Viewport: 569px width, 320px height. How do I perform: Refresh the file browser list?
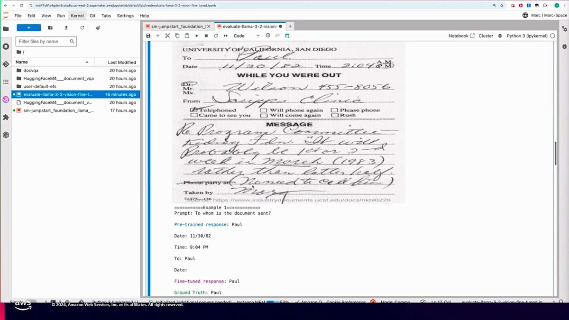click(x=82, y=28)
